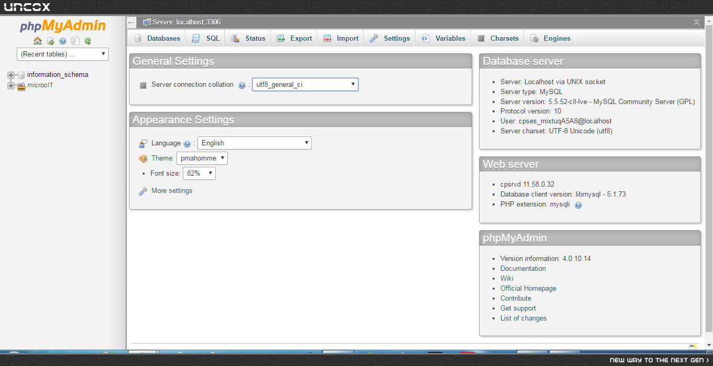Click the Protocol version: 10 text

pyautogui.click(x=531, y=111)
